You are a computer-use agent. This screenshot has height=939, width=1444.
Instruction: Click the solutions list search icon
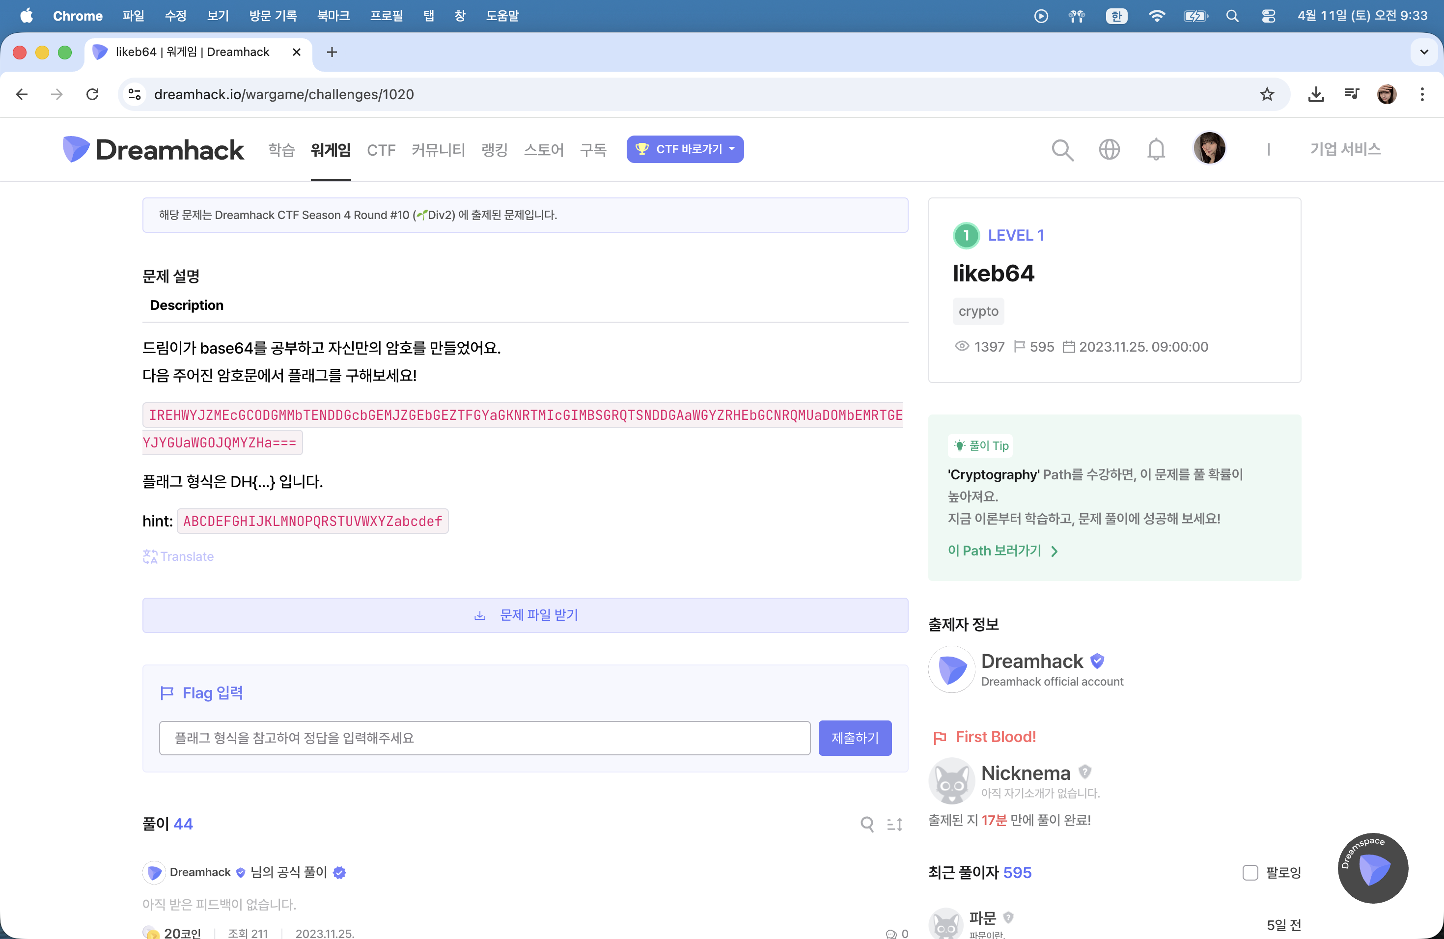867,824
